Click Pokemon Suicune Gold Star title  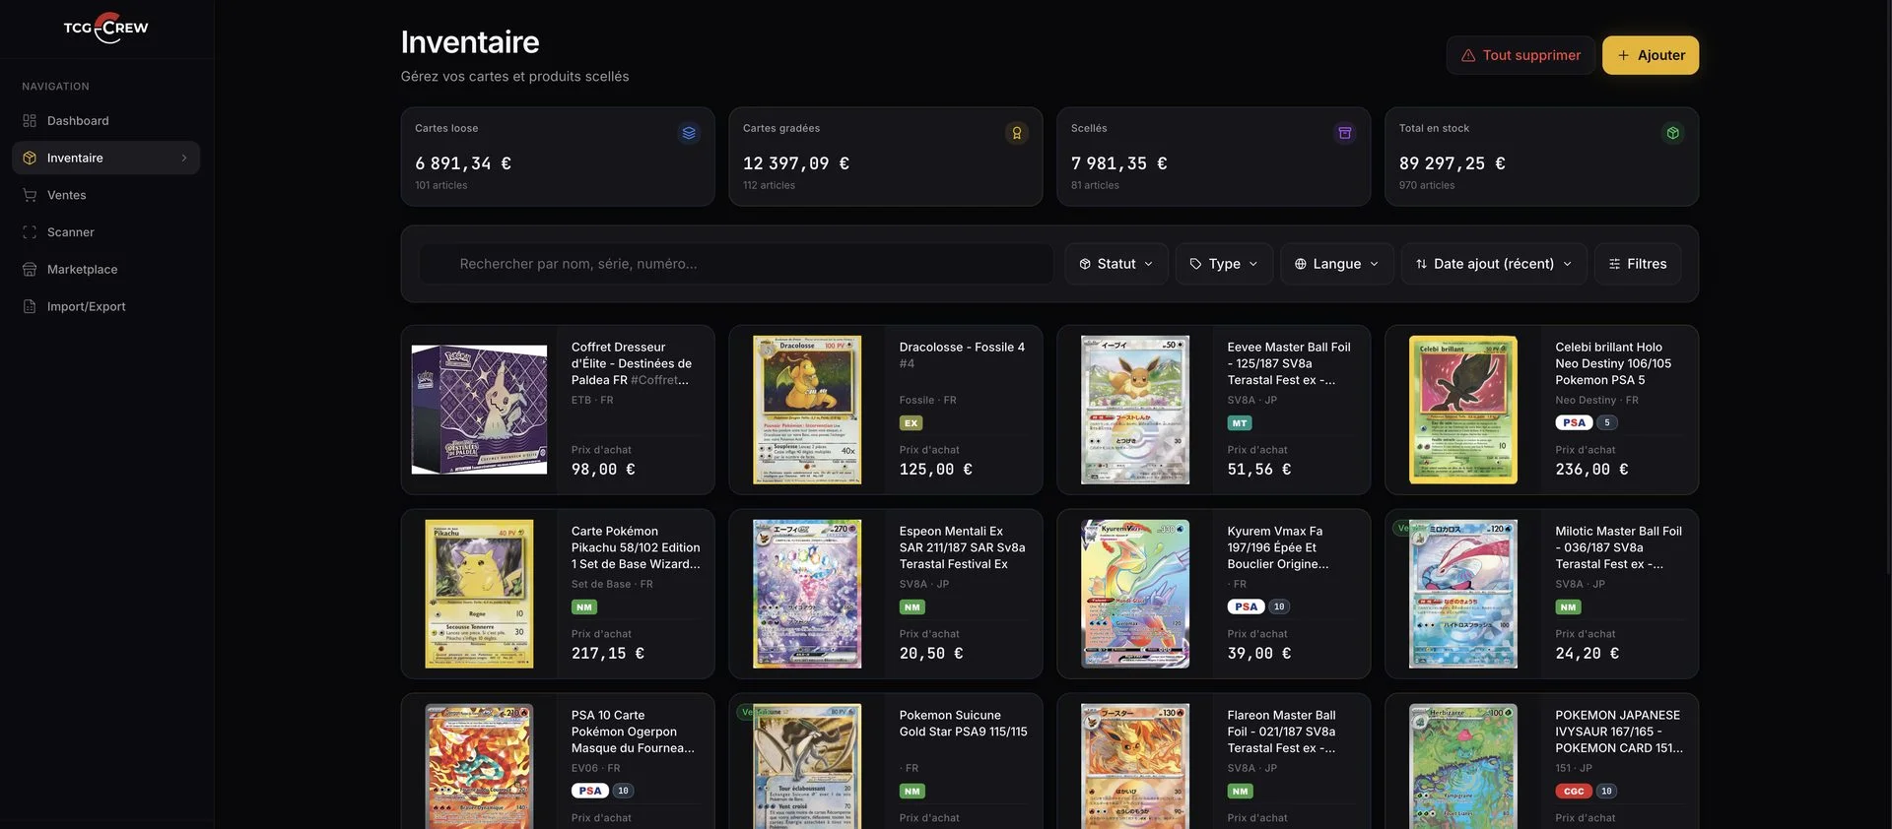pos(963,724)
